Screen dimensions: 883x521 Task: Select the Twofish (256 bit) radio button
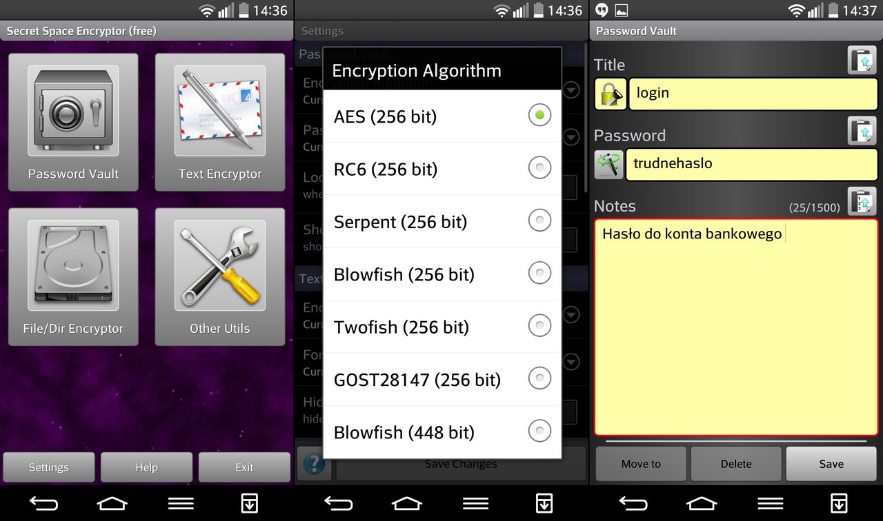539,326
